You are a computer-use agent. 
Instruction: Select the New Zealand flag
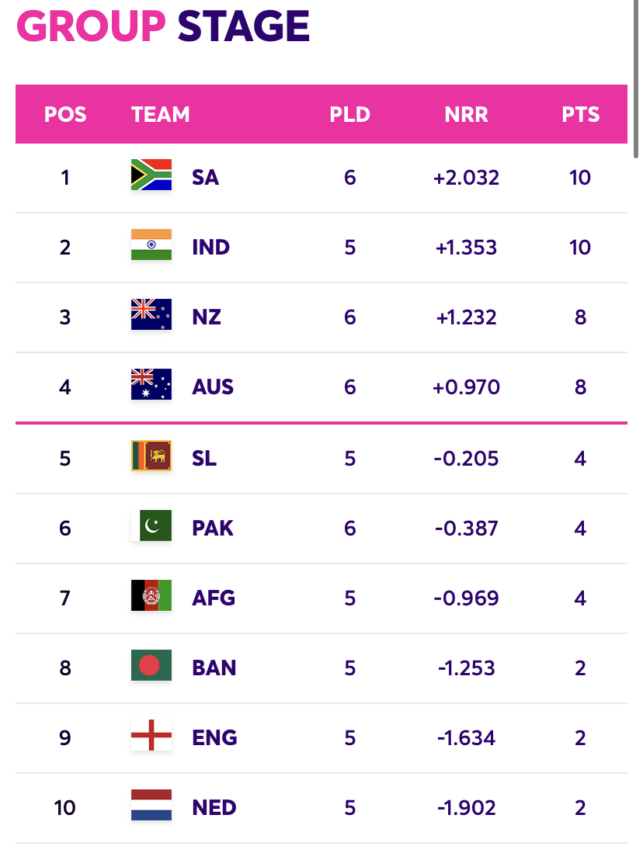pos(151,314)
